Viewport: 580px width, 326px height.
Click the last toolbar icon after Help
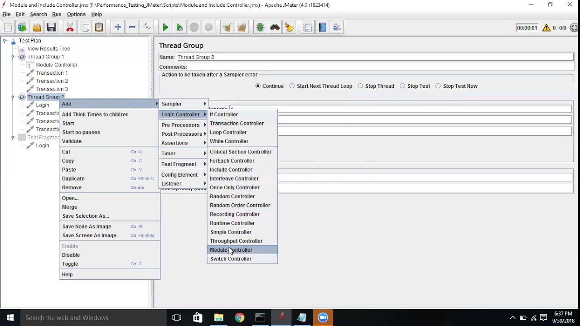(337, 28)
